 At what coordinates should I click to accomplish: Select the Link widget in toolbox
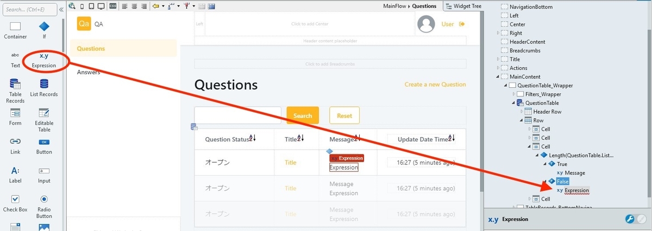point(15,145)
